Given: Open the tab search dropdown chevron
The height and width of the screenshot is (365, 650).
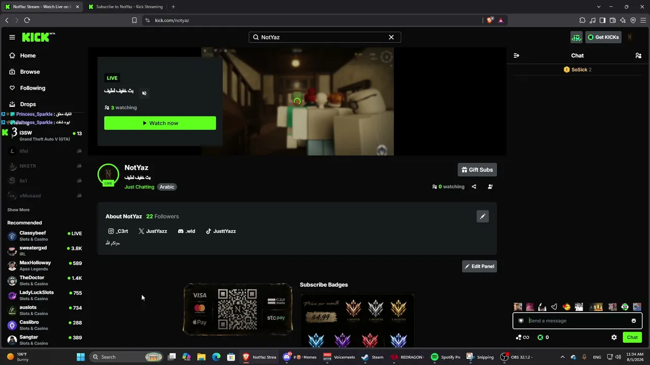Looking at the screenshot, I should click(x=599, y=7).
